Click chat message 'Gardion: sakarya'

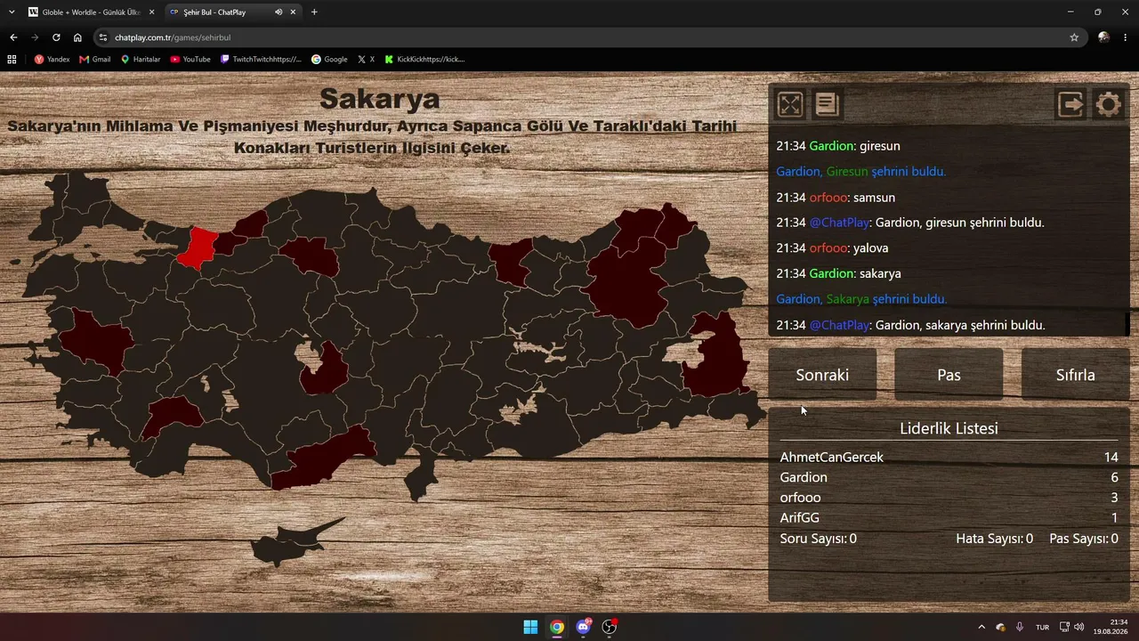coord(838,273)
